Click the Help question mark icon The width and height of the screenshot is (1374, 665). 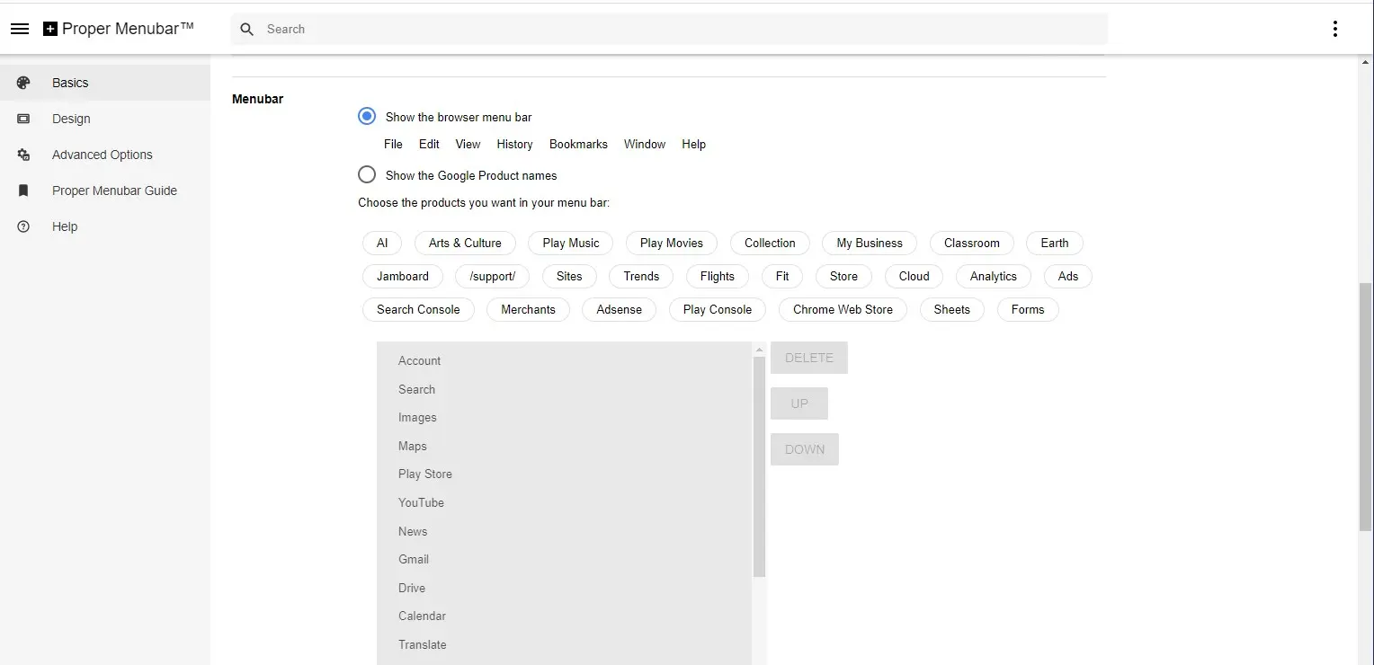[x=23, y=226]
